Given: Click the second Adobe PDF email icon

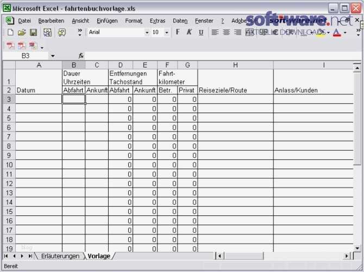Looking at the screenshot, I should (22, 45).
